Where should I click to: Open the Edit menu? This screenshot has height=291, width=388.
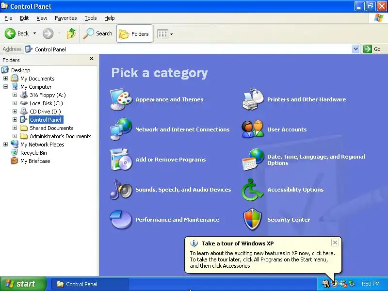(x=24, y=18)
